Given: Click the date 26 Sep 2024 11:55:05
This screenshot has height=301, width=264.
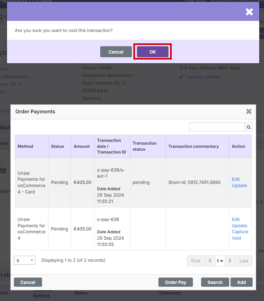Looking at the screenshot, I should pyautogui.click(x=110, y=241).
